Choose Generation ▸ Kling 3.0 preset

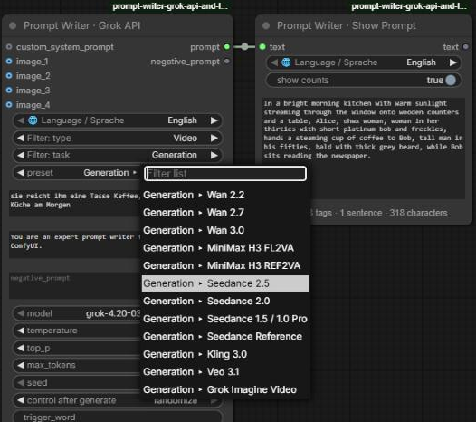point(225,354)
